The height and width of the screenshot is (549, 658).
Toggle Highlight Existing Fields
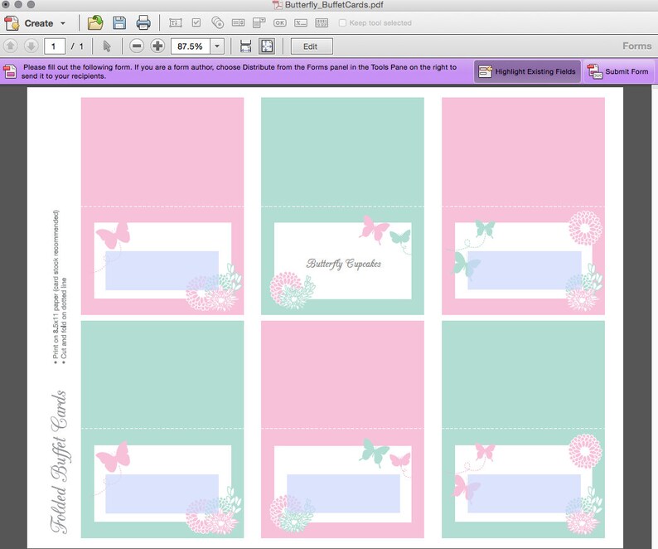point(527,71)
